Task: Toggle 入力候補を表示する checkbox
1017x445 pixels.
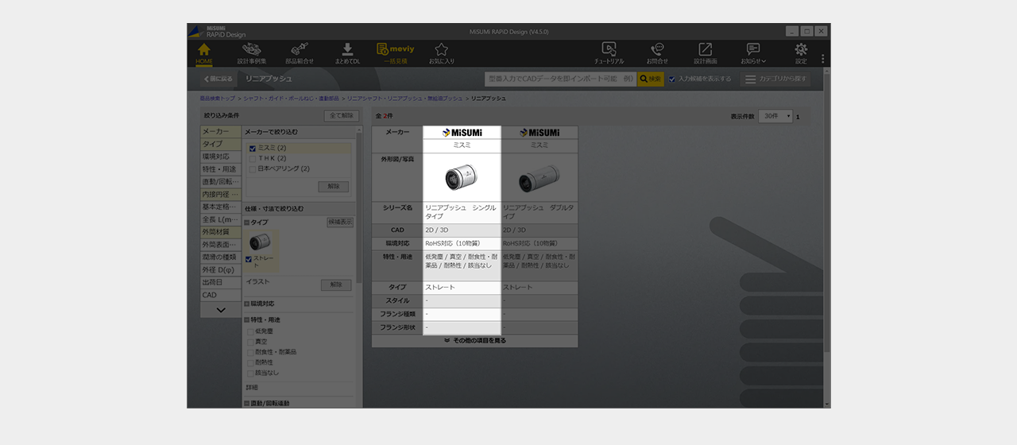Action: click(x=672, y=79)
